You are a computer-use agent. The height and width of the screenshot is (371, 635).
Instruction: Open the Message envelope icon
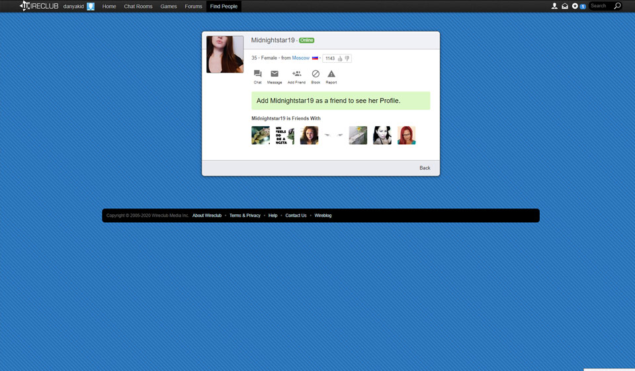click(x=275, y=74)
